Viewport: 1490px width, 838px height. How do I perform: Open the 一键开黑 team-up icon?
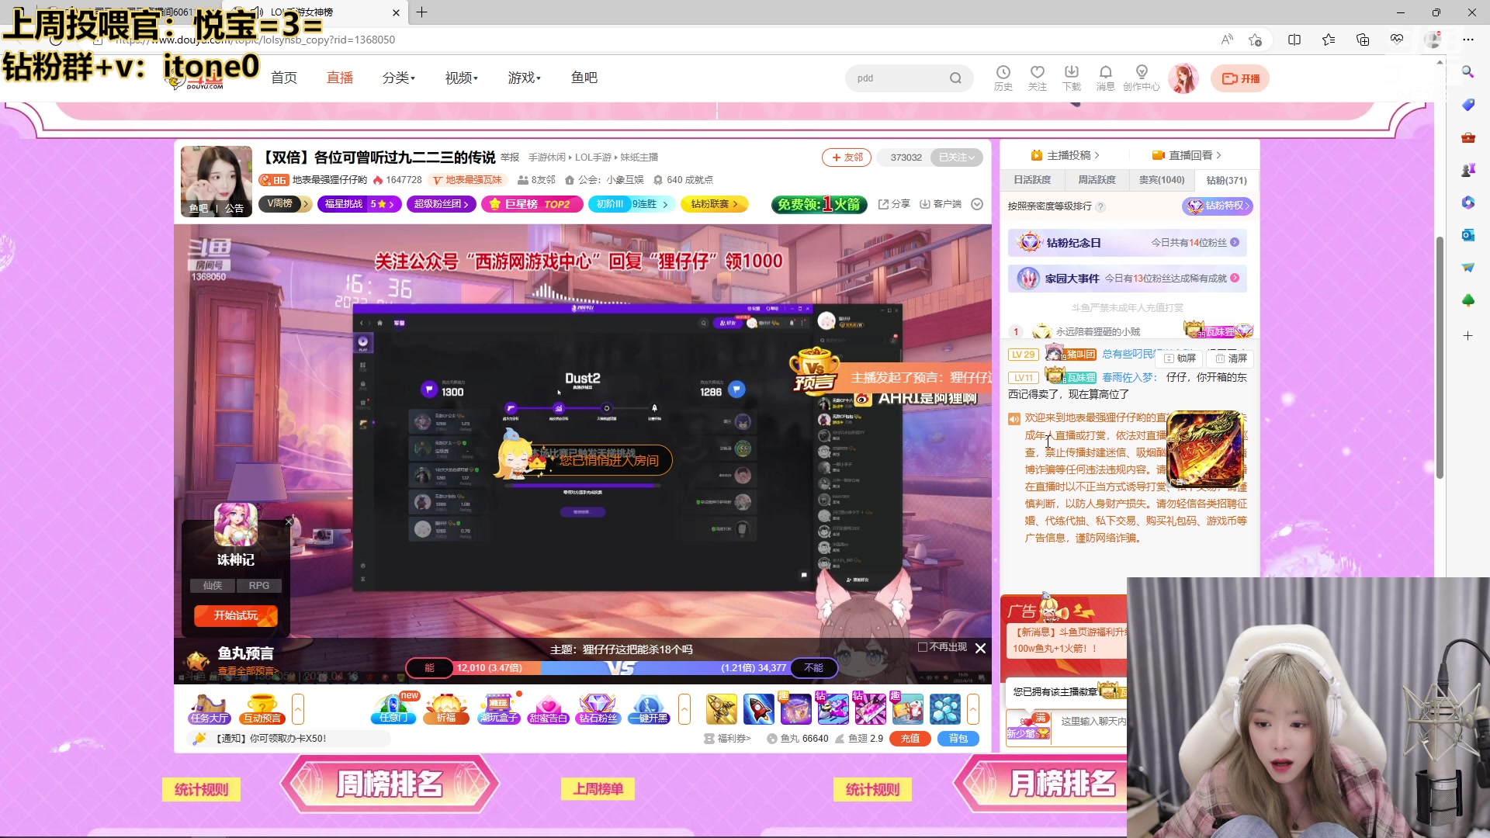coord(648,708)
